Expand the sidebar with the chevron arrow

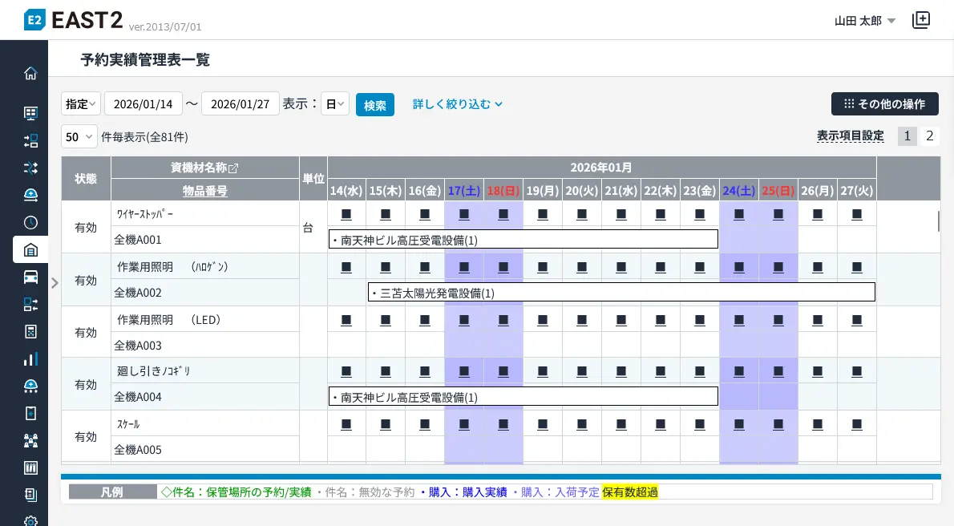[55, 282]
